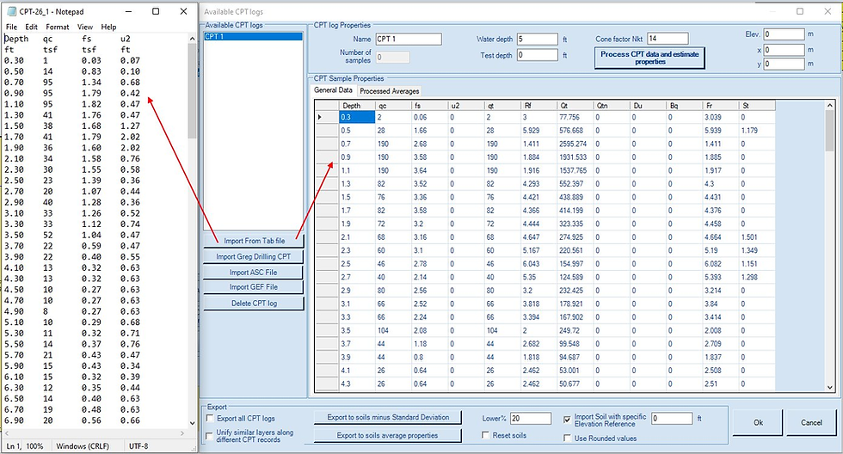Open the Notepad File menu
This screenshot has width=843, height=454.
[x=11, y=27]
